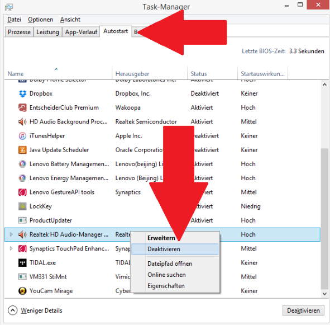This screenshot has width=330, height=325.
Task: Click 'Realtek Semiconductor' publisher cell
Action: point(146,122)
